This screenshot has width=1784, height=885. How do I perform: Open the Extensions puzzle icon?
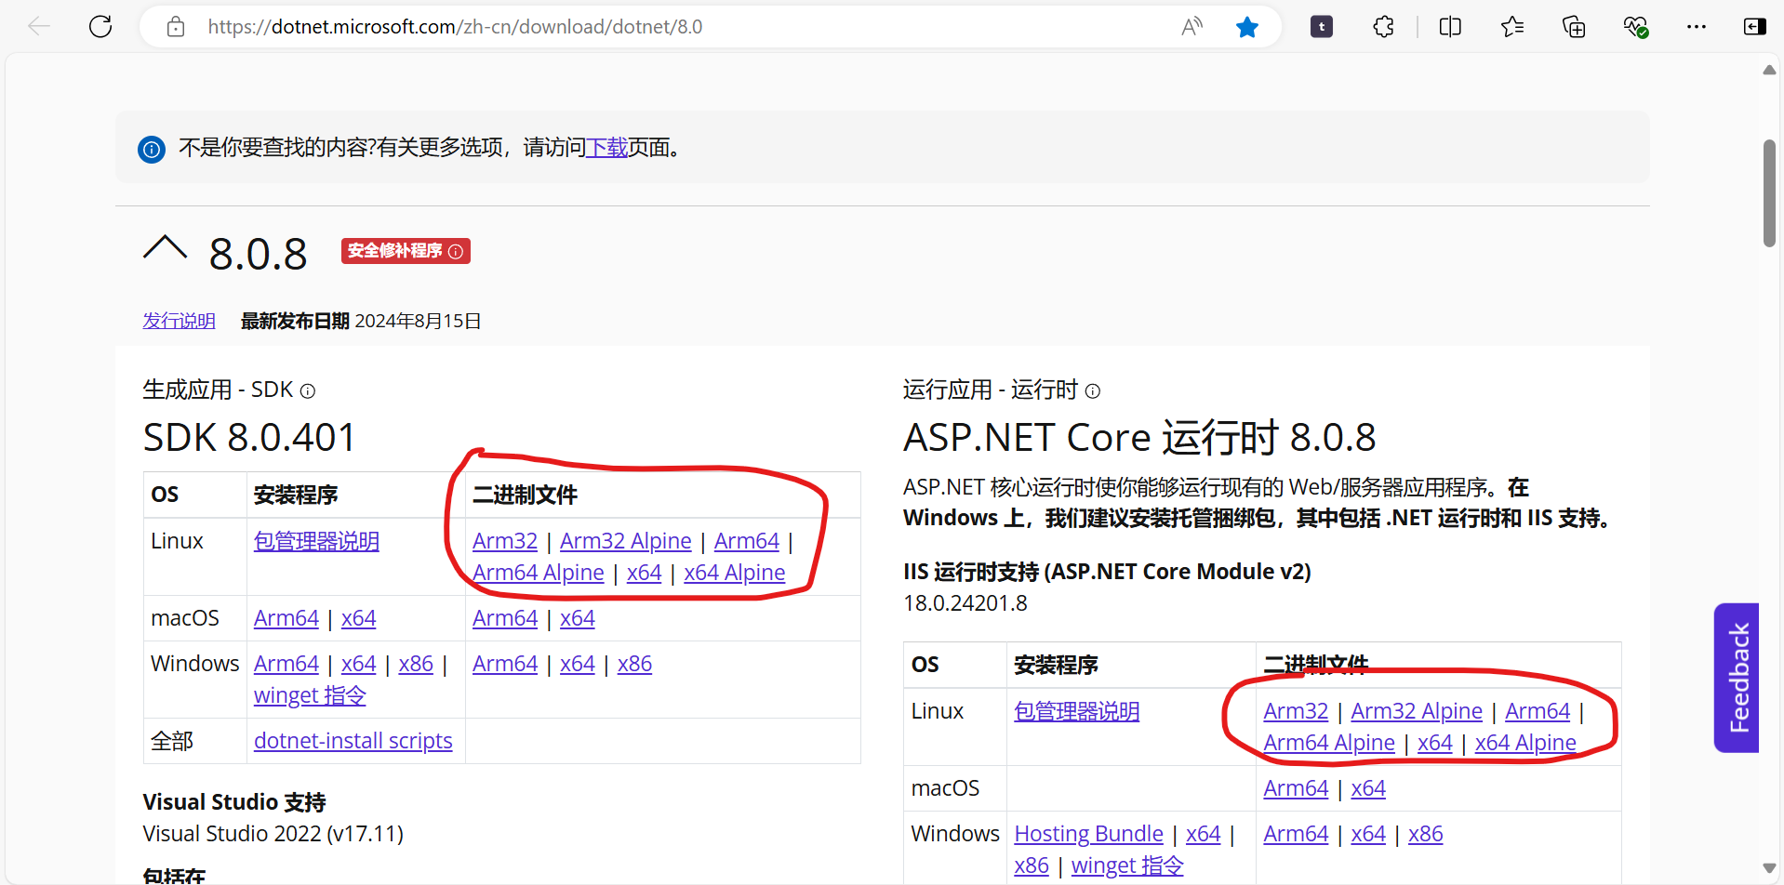[x=1383, y=27]
